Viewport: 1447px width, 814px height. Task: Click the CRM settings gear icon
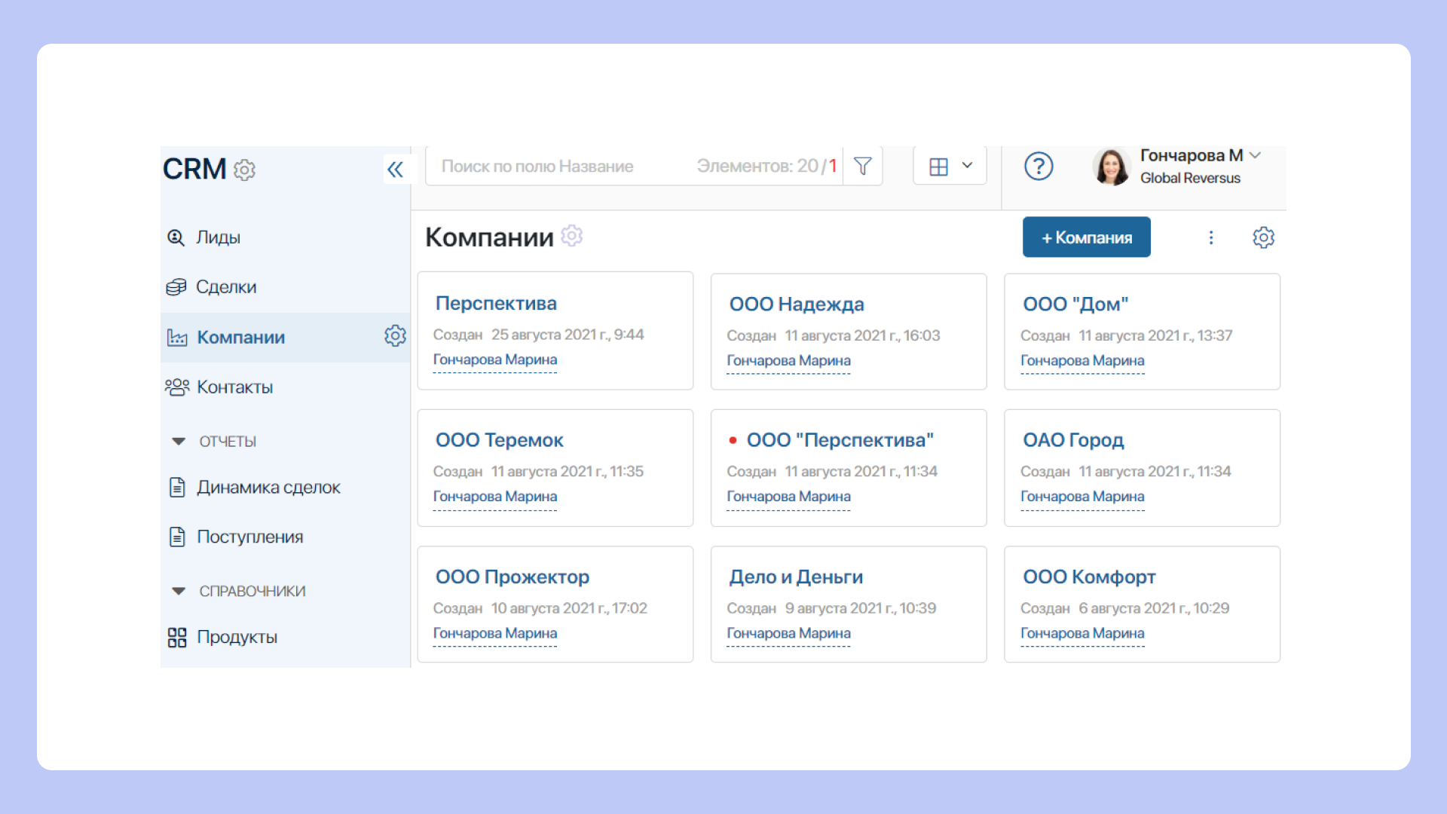click(x=244, y=170)
